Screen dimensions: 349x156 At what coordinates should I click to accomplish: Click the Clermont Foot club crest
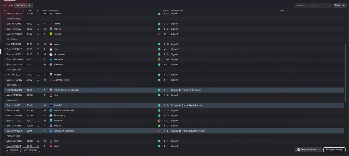click(51, 80)
